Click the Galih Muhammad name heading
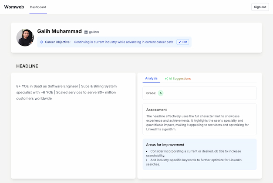Screen dimensions: 273x183 [59, 31]
